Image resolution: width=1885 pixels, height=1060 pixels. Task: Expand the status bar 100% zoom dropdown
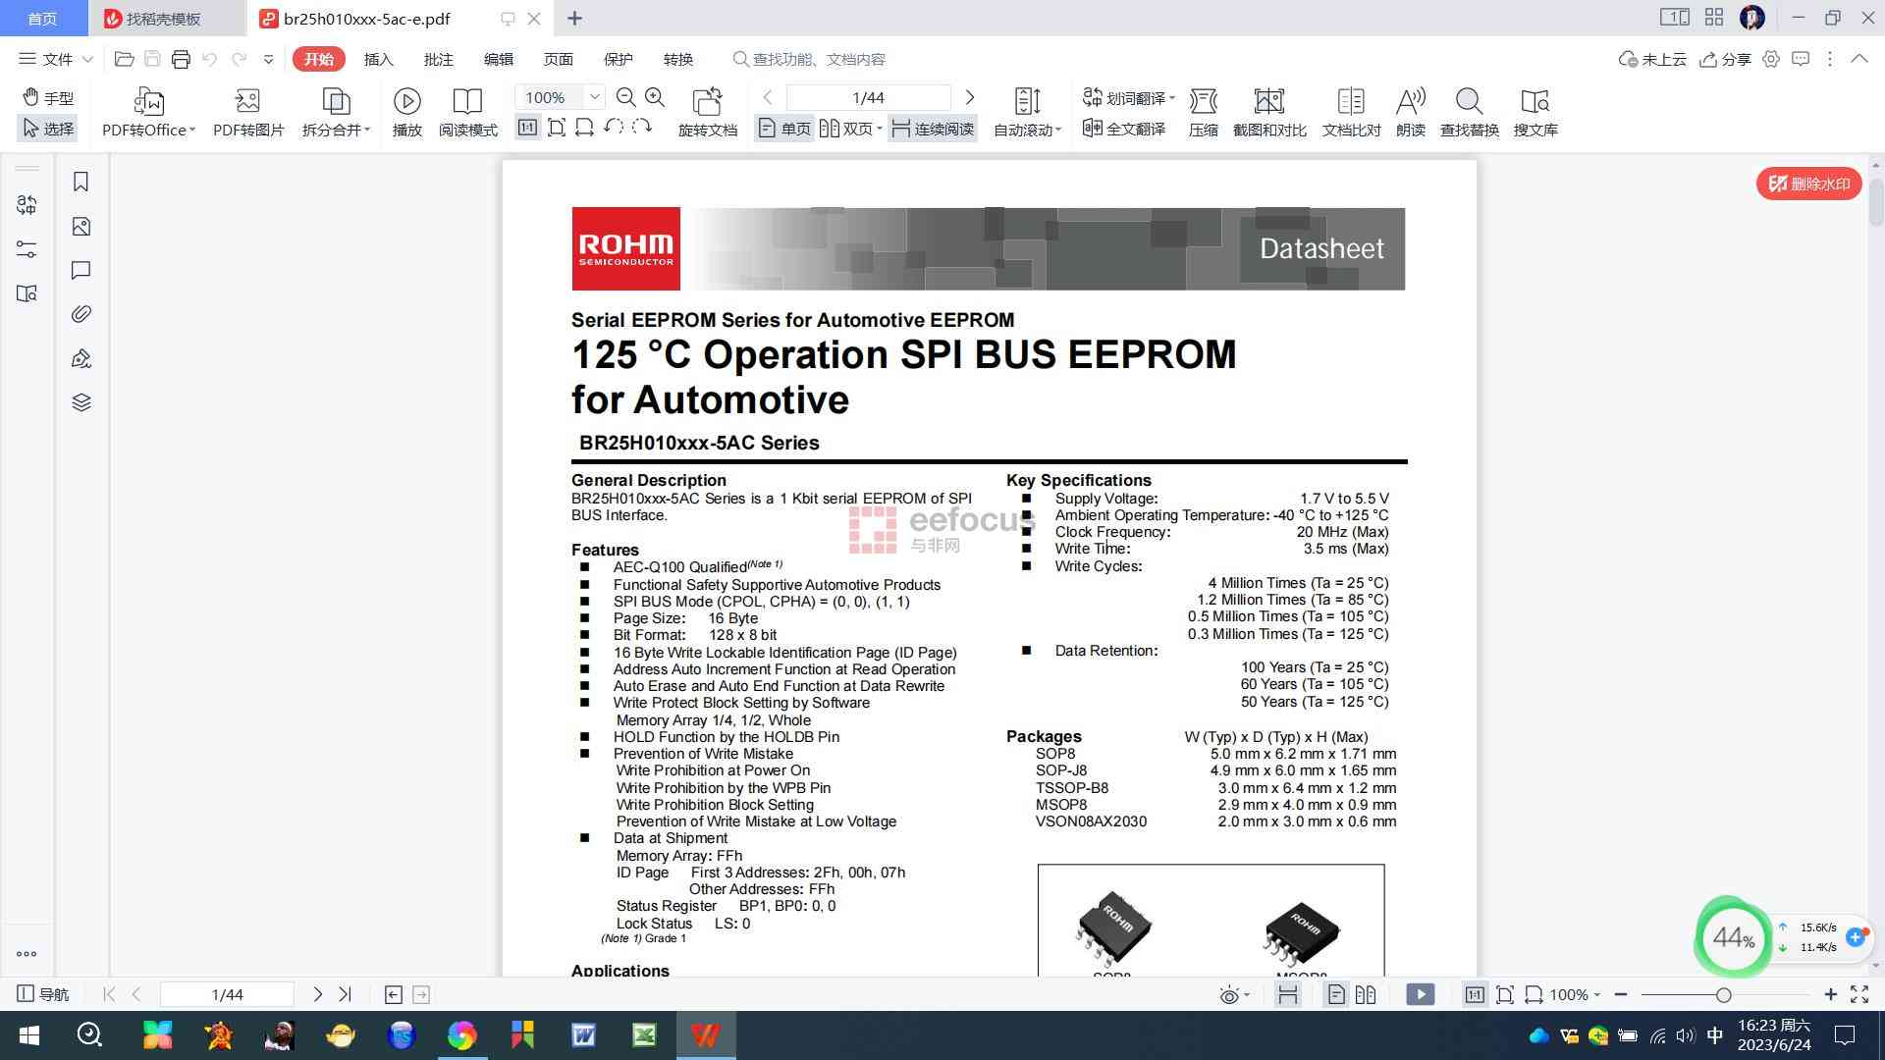(x=1597, y=995)
